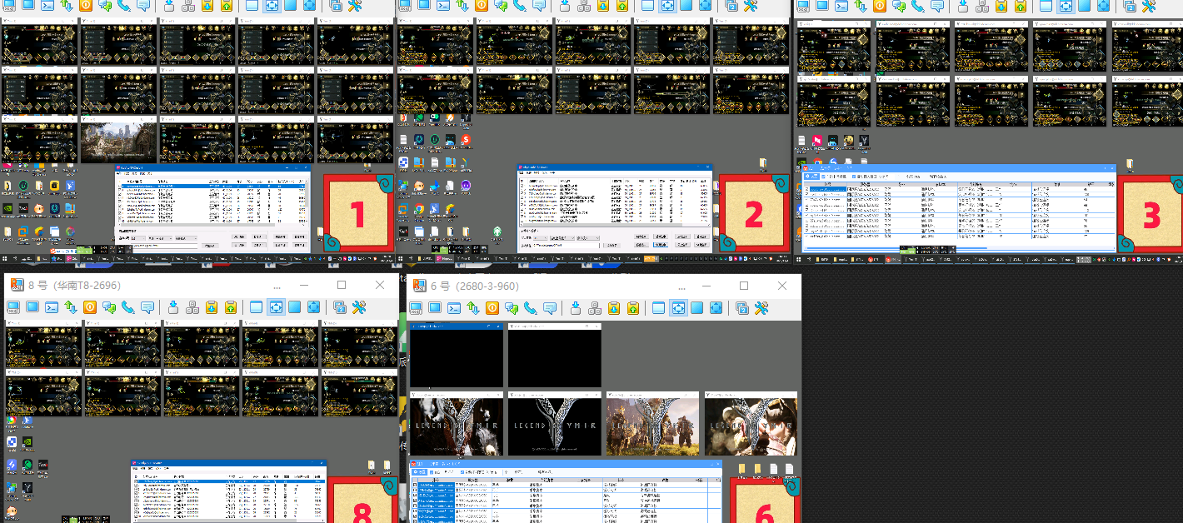The height and width of the screenshot is (523, 1183).
Task: Toggle Stretch view mode in 8 号 window
Action: [276, 307]
